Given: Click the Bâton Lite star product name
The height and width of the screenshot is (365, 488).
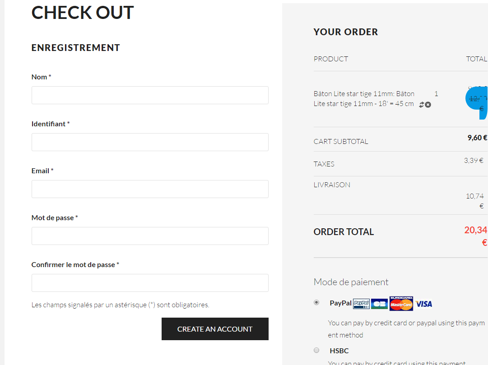Looking at the screenshot, I should (364, 99).
